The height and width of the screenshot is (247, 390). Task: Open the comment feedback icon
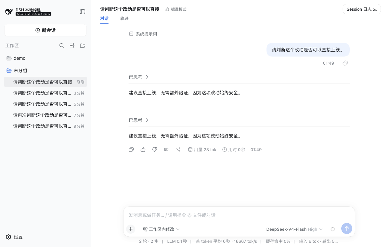tap(166, 149)
